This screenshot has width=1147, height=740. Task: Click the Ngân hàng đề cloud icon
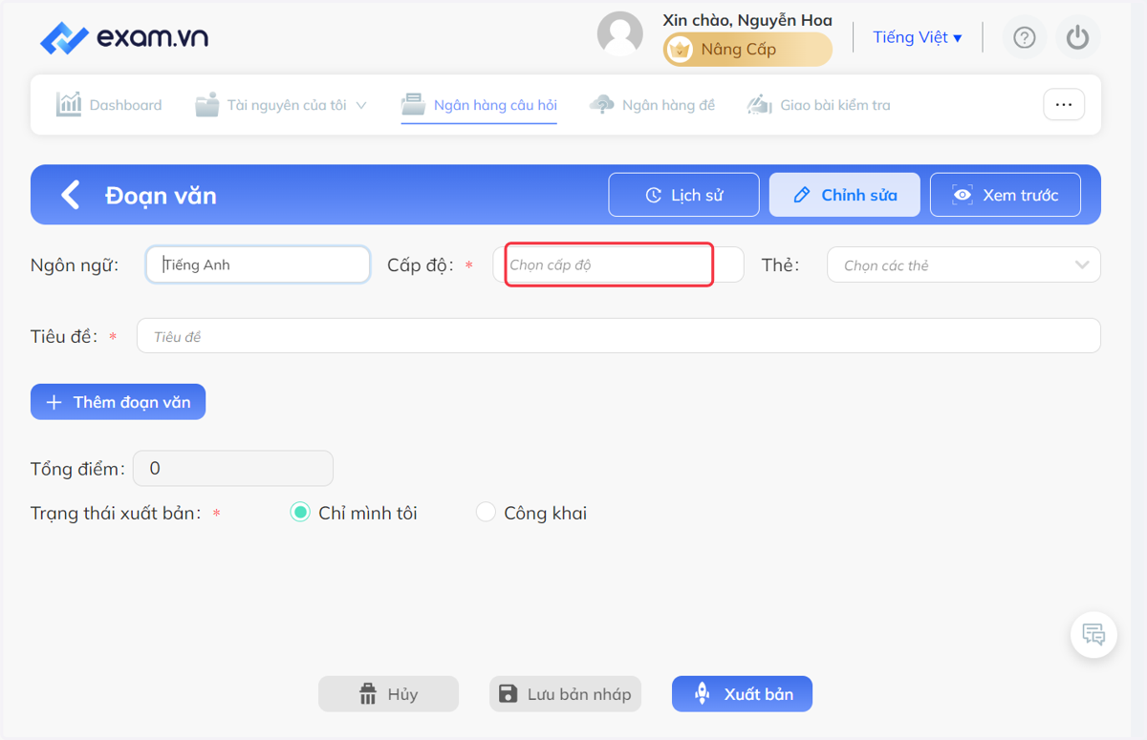tap(602, 104)
